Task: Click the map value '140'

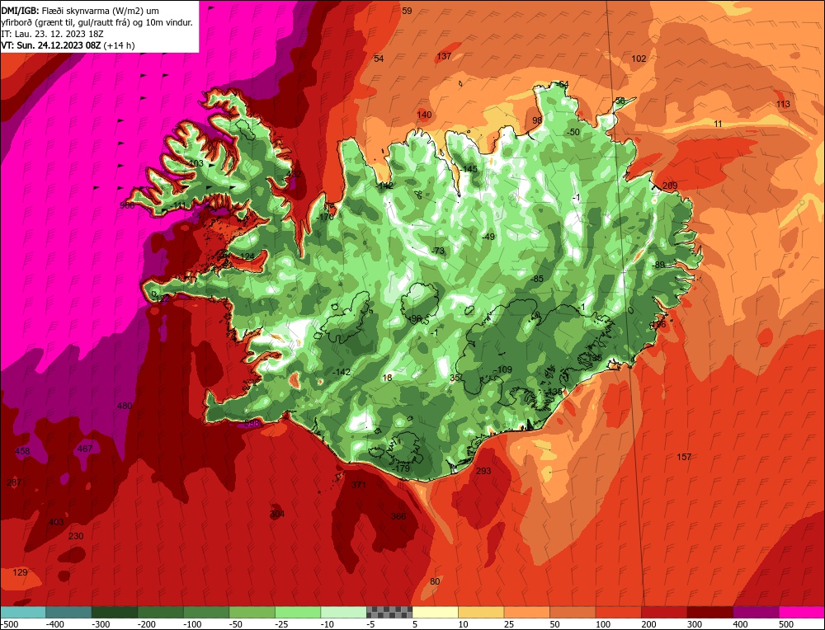Action: [424, 115]
